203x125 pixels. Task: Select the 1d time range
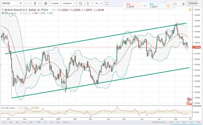tap(4, 122)
